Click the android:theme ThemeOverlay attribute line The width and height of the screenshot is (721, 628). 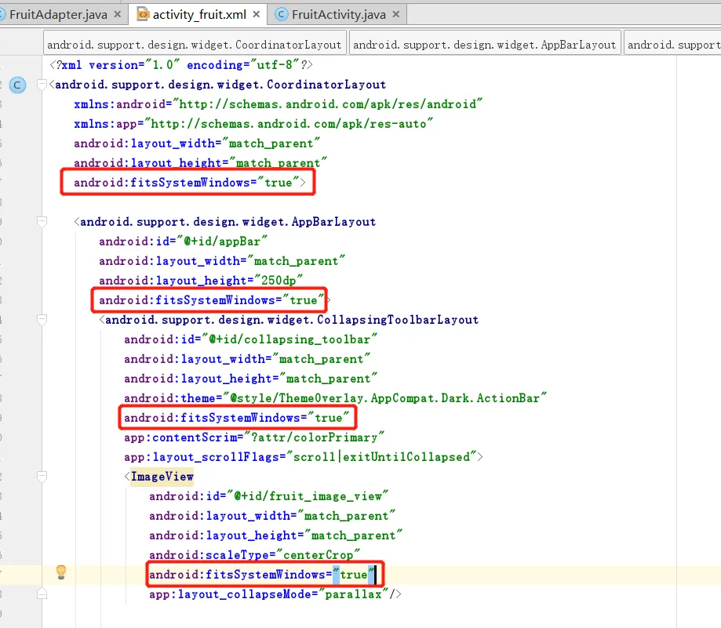[335, 397]
